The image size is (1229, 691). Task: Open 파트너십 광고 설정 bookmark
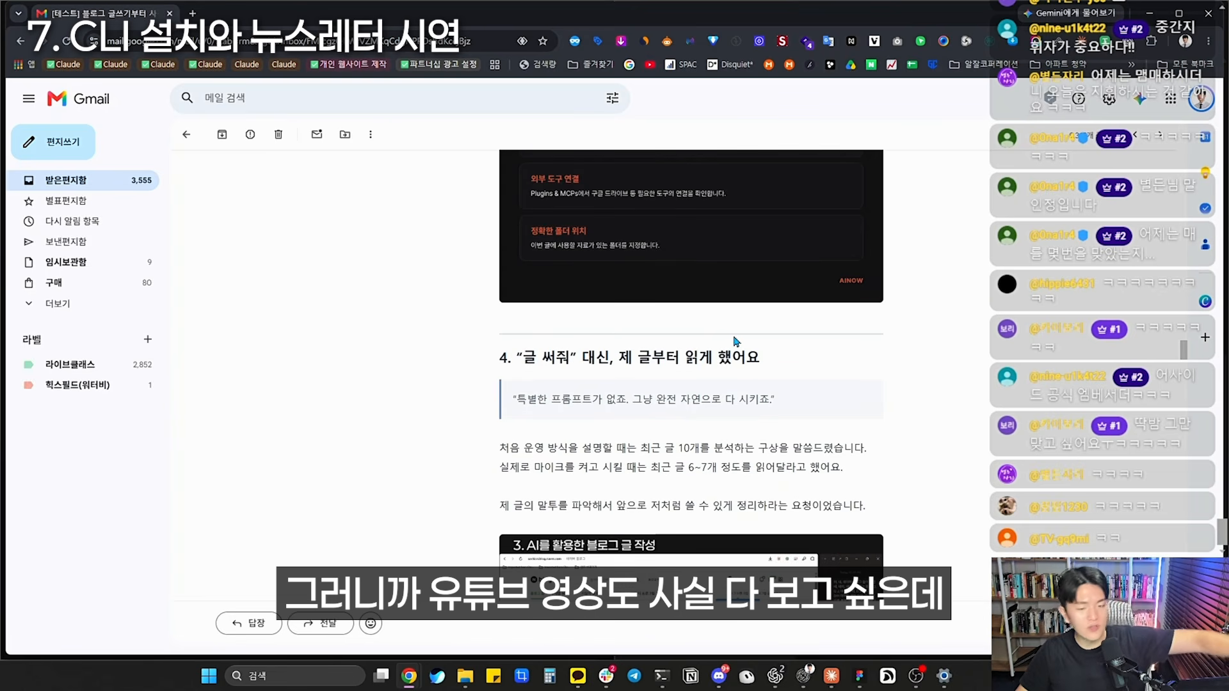click(439, 65)
